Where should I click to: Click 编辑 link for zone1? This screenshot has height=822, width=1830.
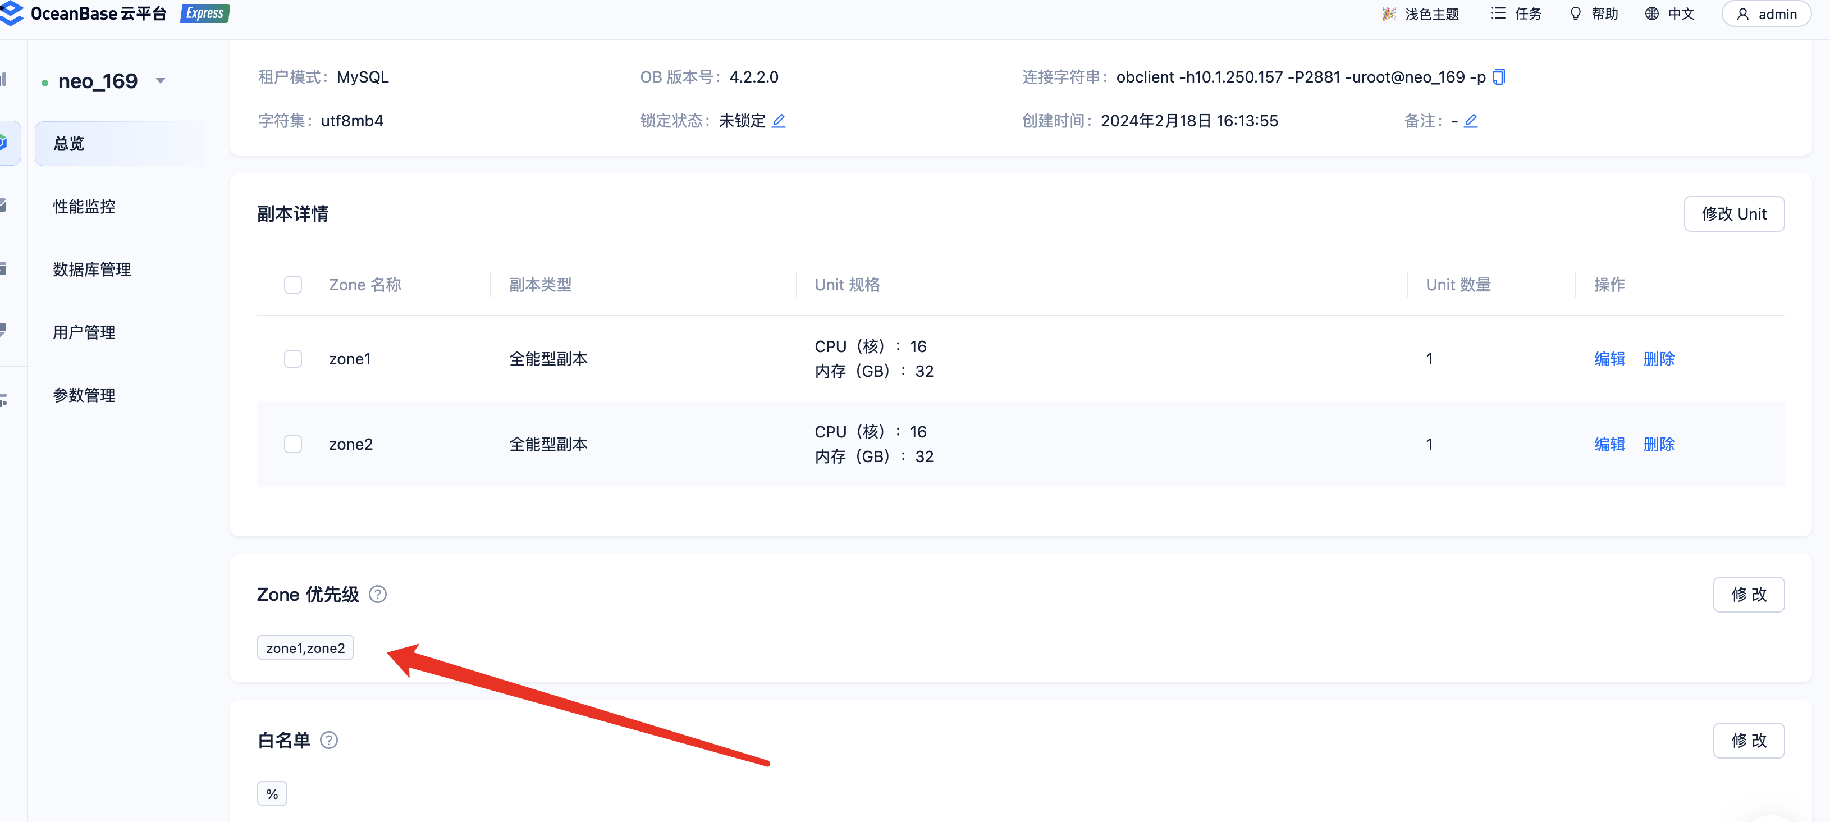tap(1609, 359)
